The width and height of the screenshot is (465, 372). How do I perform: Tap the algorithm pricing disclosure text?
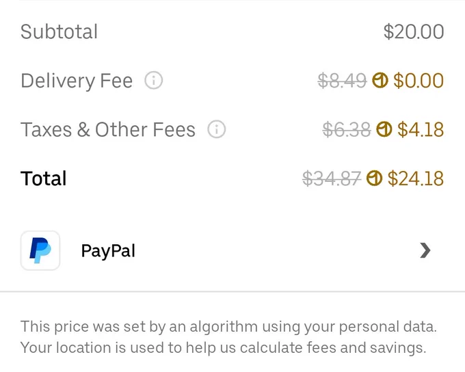(228, 337)
